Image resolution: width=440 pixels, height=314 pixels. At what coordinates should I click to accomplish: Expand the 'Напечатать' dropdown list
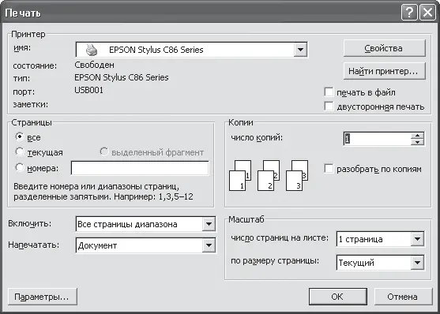tap(209, 245)
